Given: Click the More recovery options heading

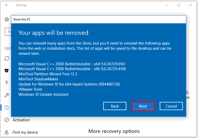Looking at the screenshot, I should point(114,131).
